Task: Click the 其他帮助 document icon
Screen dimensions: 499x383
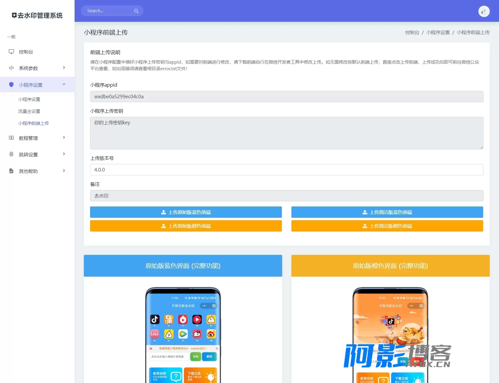Action: click(x=11, y=171)
